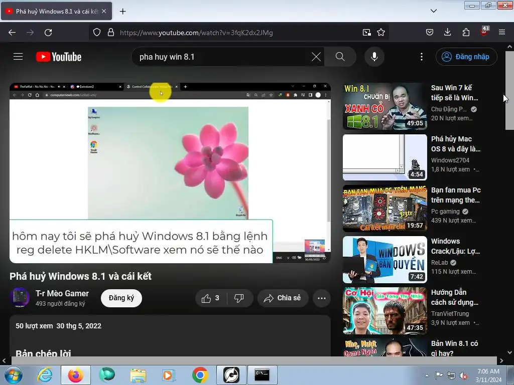This screenshot has width=514, height=385.
Task: Click the extension icon with 43 badge
Action: 484,32
